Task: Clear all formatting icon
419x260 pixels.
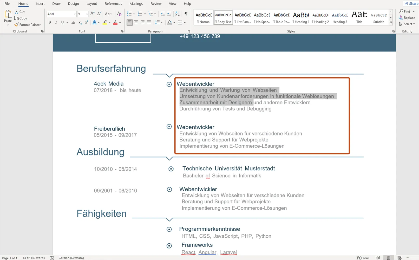Action: click(119, 14)
